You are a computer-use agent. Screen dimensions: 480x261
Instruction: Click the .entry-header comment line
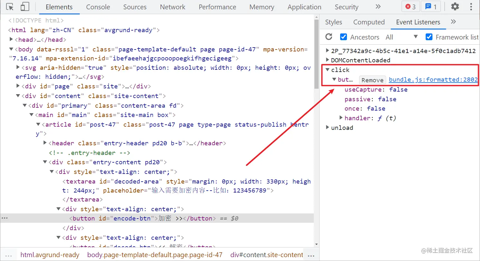coord(89,153)
